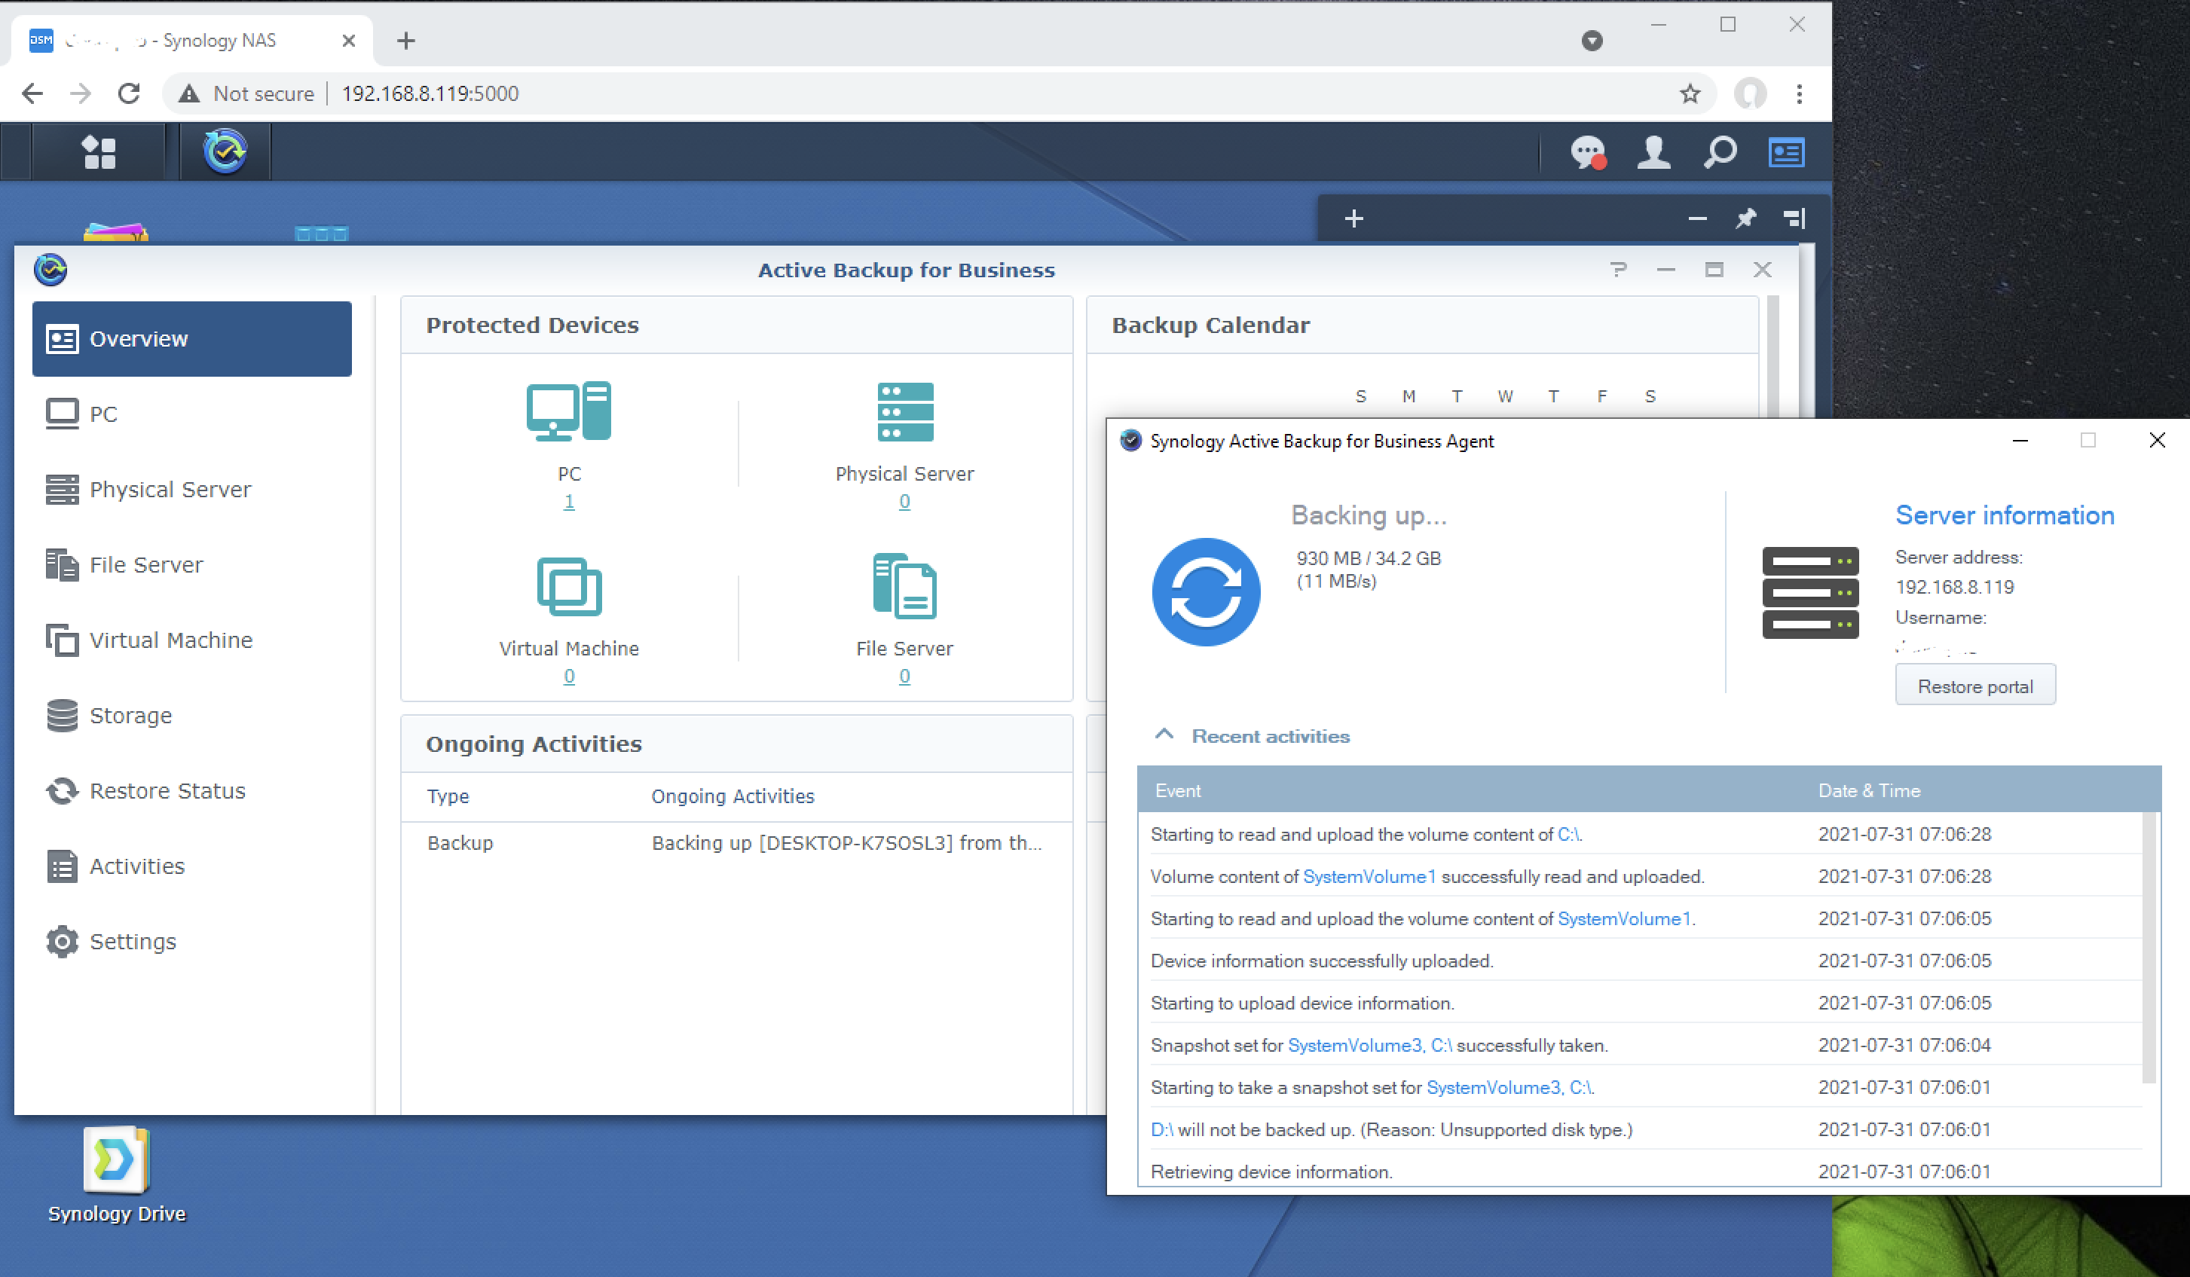Open the DSM user options icon
The width and height of the screenshot is (2190, 1277).
coord(1653,153)
